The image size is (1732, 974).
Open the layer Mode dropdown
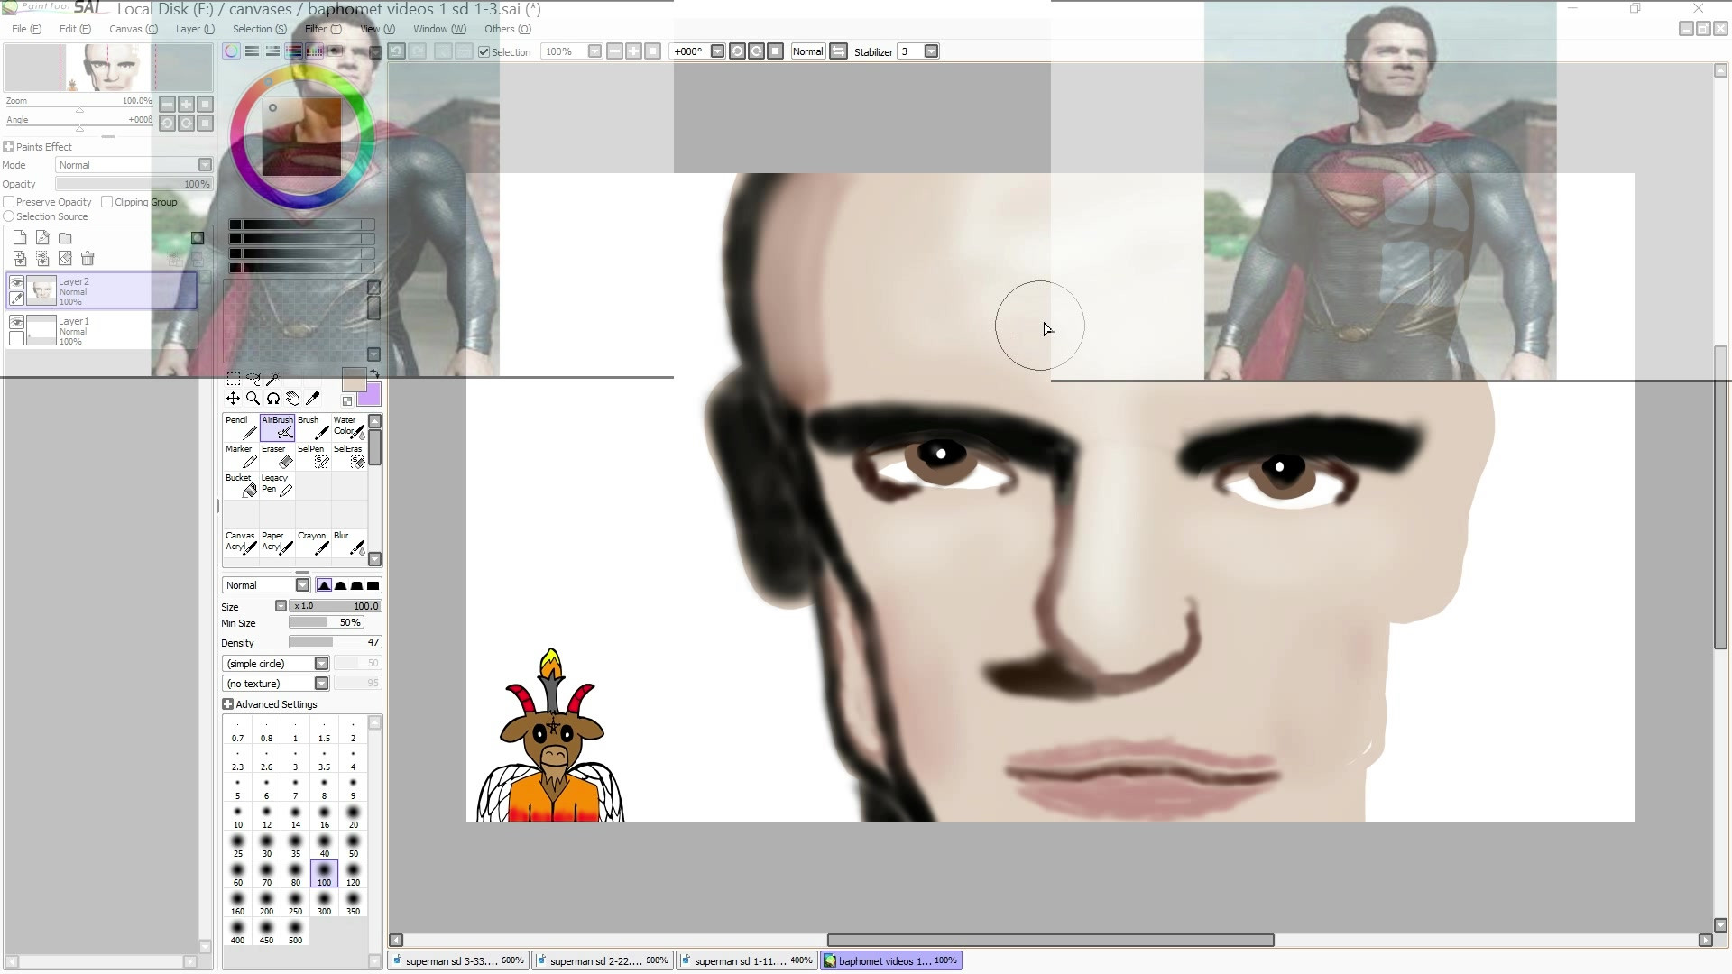click(134, 165)
